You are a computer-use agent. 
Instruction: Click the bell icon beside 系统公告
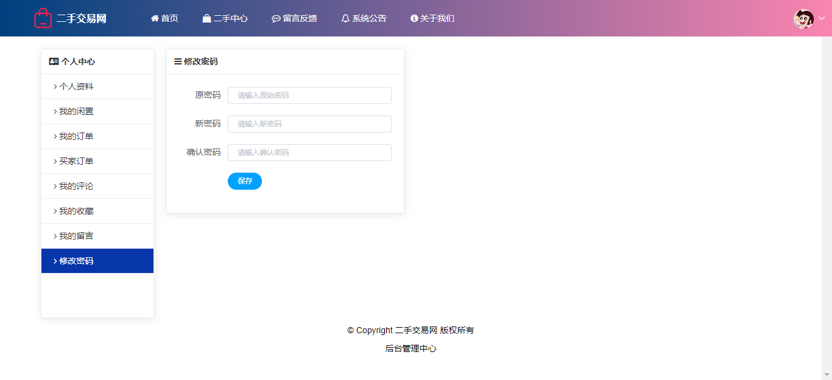pos(345,18)
